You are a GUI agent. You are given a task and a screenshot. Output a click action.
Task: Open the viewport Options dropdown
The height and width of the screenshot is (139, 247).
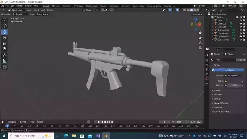[198, 14]
